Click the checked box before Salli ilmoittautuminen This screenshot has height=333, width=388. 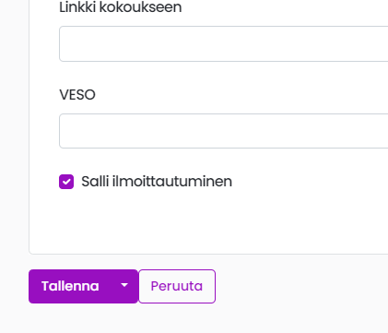(x=66, y=182)
